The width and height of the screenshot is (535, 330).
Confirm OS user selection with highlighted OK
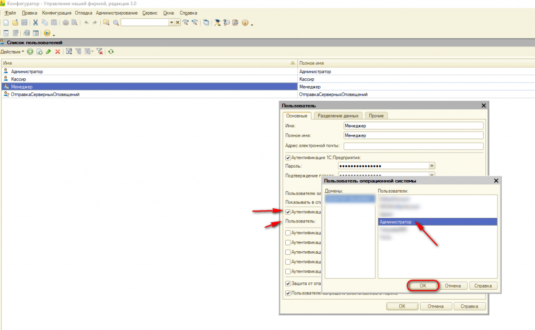point(423,286)
